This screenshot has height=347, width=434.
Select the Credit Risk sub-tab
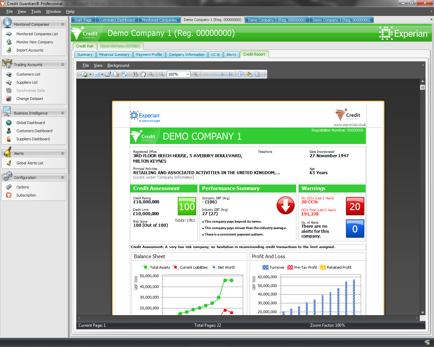[x=85, y=46]
